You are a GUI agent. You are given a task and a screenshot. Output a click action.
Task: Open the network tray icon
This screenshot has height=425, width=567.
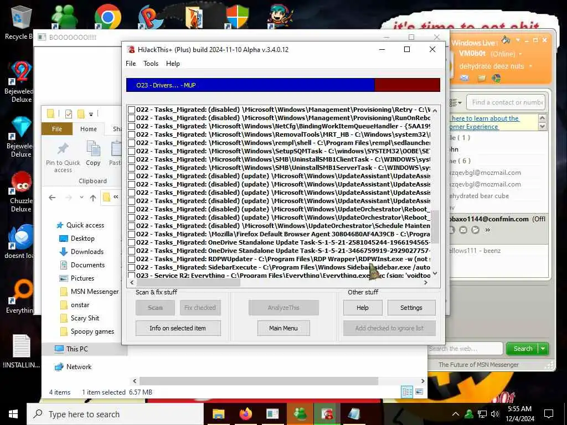tap(482, 414)
